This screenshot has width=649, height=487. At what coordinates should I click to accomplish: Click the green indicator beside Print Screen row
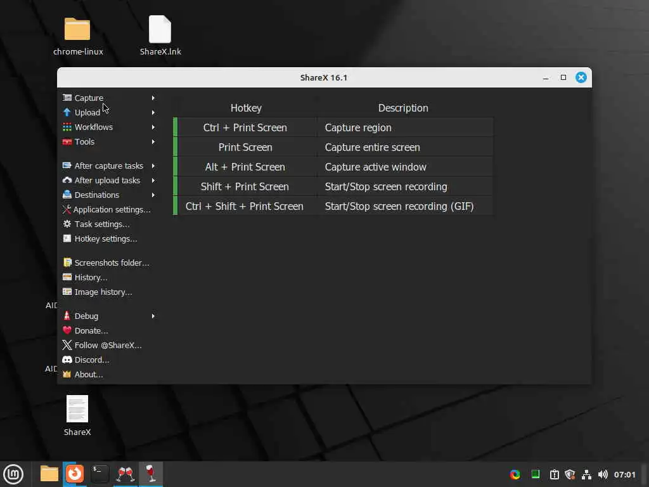[175, 147]
